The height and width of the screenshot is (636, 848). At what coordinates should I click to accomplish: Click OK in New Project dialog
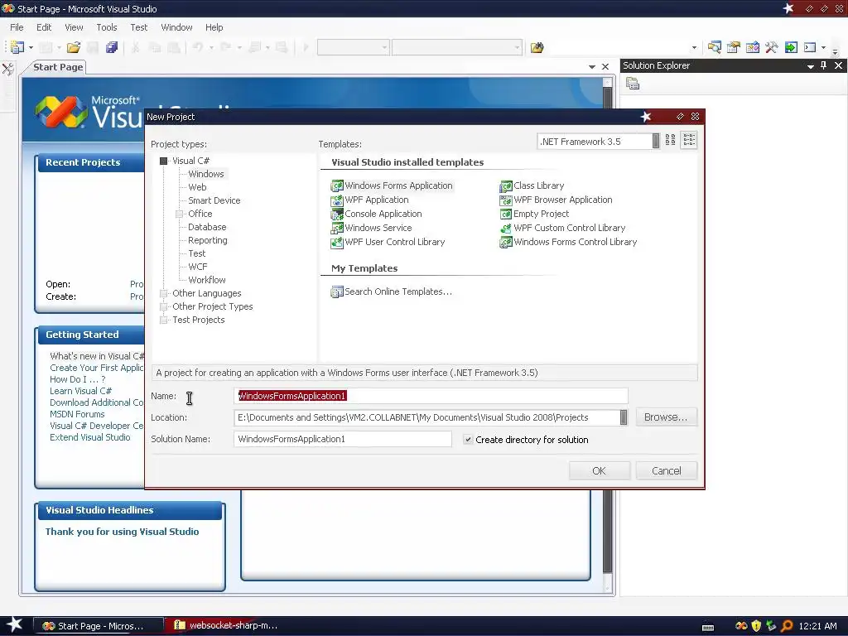click(600, 470)
